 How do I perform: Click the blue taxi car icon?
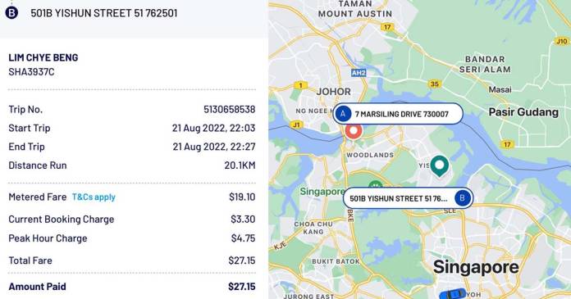[x=453, y=294]
